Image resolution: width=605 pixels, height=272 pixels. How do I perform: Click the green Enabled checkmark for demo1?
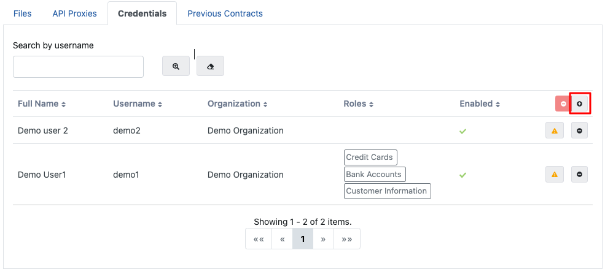(x=463, y=175)
